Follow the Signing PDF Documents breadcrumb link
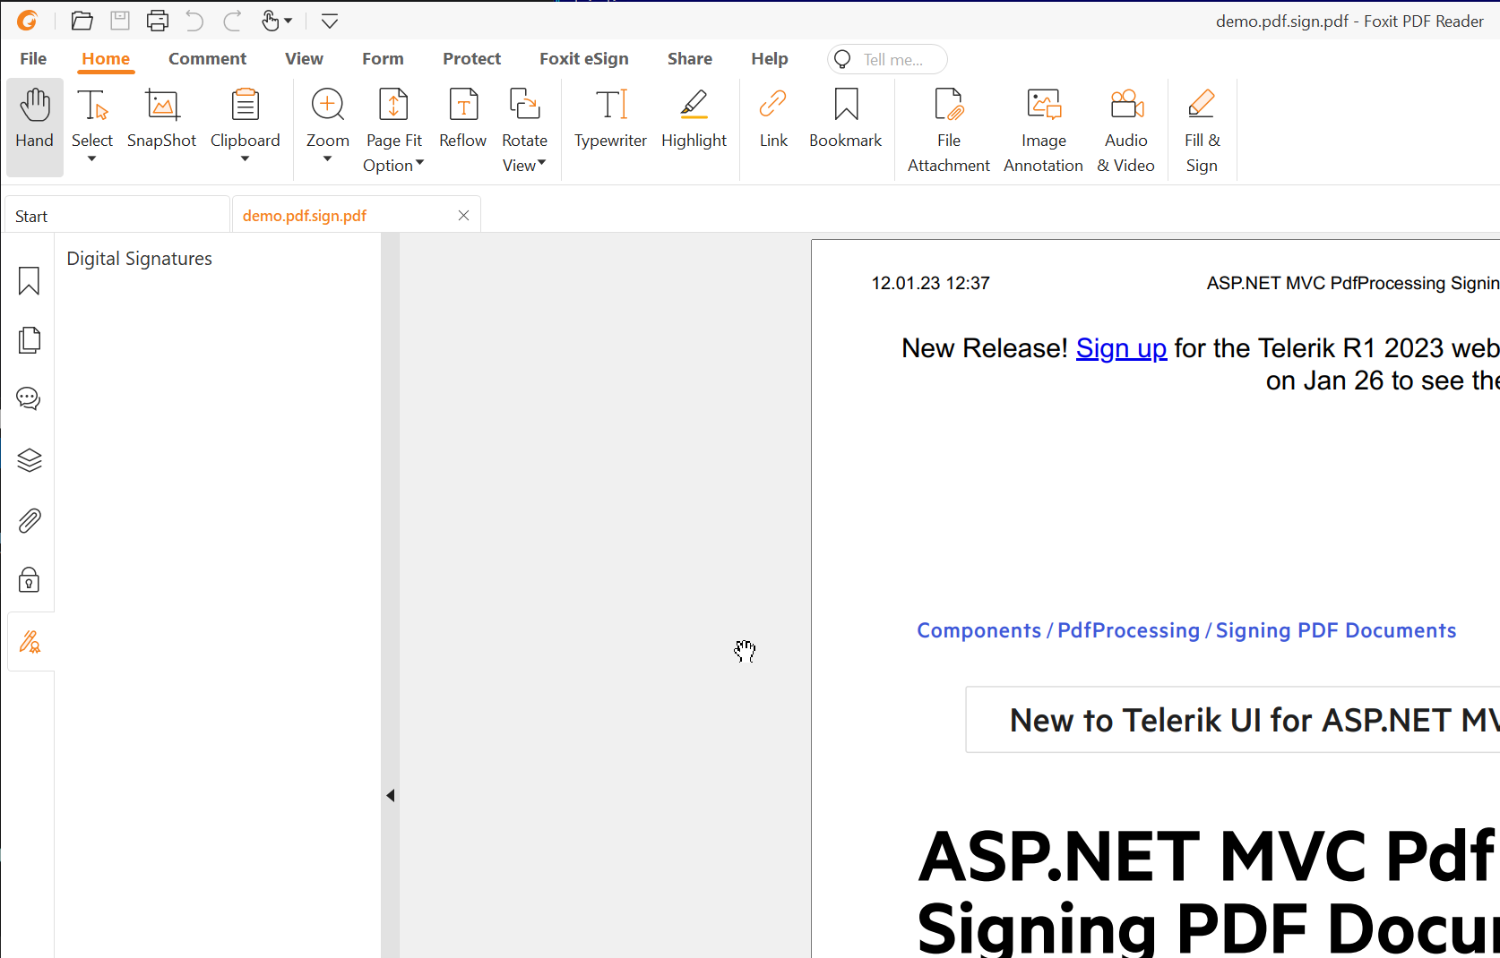Viewport: 1500px width, 958px height. (x=1335, y=630)
